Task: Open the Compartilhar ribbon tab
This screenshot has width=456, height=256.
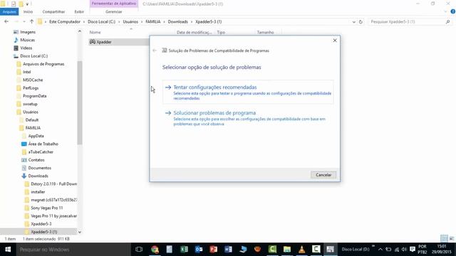Action: 53,11
